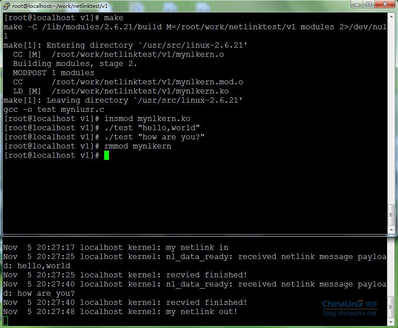Viewport: 398px width, 328px height.
Task: Click upper terminal scrollbar down arrow
Action: 391,230
